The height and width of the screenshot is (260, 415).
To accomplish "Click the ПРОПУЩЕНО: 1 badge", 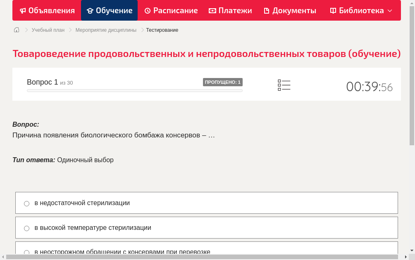I will point(223,82).
